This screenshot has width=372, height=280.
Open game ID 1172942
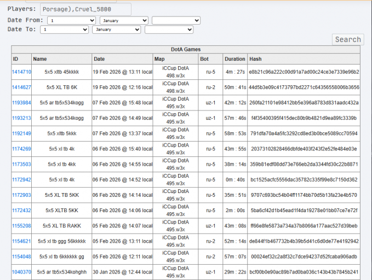(21, 180)
